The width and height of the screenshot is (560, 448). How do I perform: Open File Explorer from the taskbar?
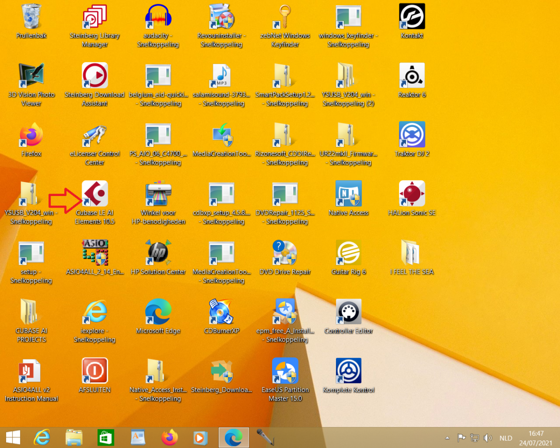click(x=74, y=438)
